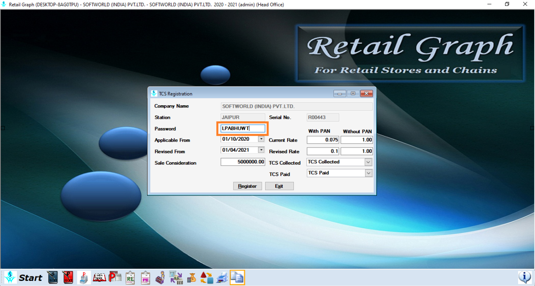Image resolution: width=535 pixels, height=286 pixels.
Task: Close the TCS Registration dialog
Action: coord(366,94)
